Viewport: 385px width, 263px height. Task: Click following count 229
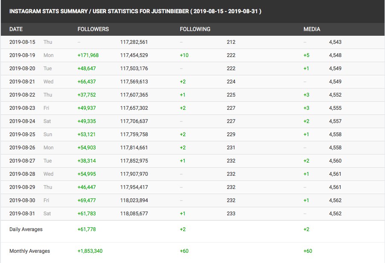pos(231,134)
